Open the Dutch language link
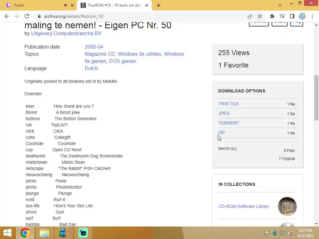Screen dimensions: 319x239 91,68
